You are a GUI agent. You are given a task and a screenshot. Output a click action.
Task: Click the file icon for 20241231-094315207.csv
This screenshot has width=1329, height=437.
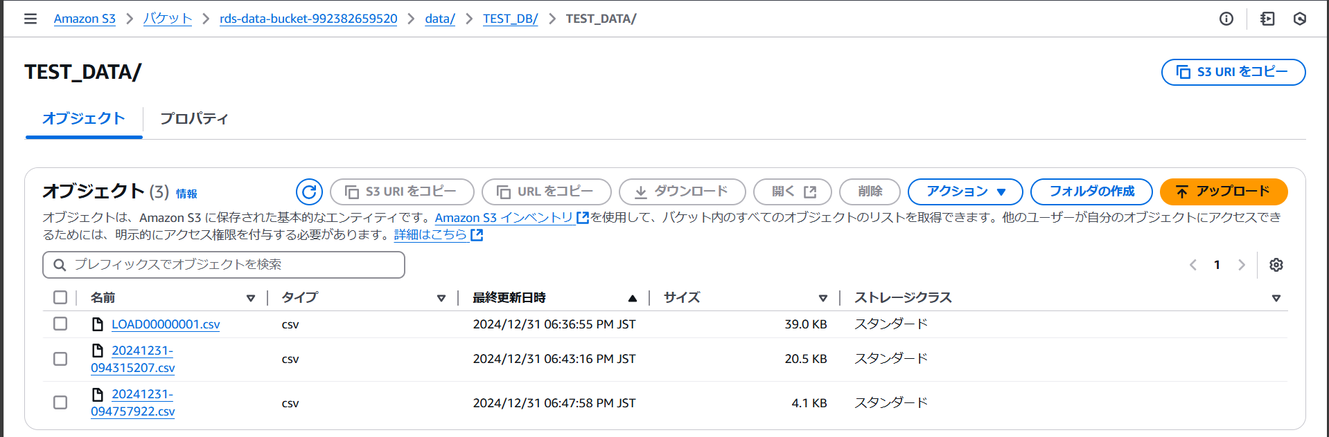(x=98, y=351)
